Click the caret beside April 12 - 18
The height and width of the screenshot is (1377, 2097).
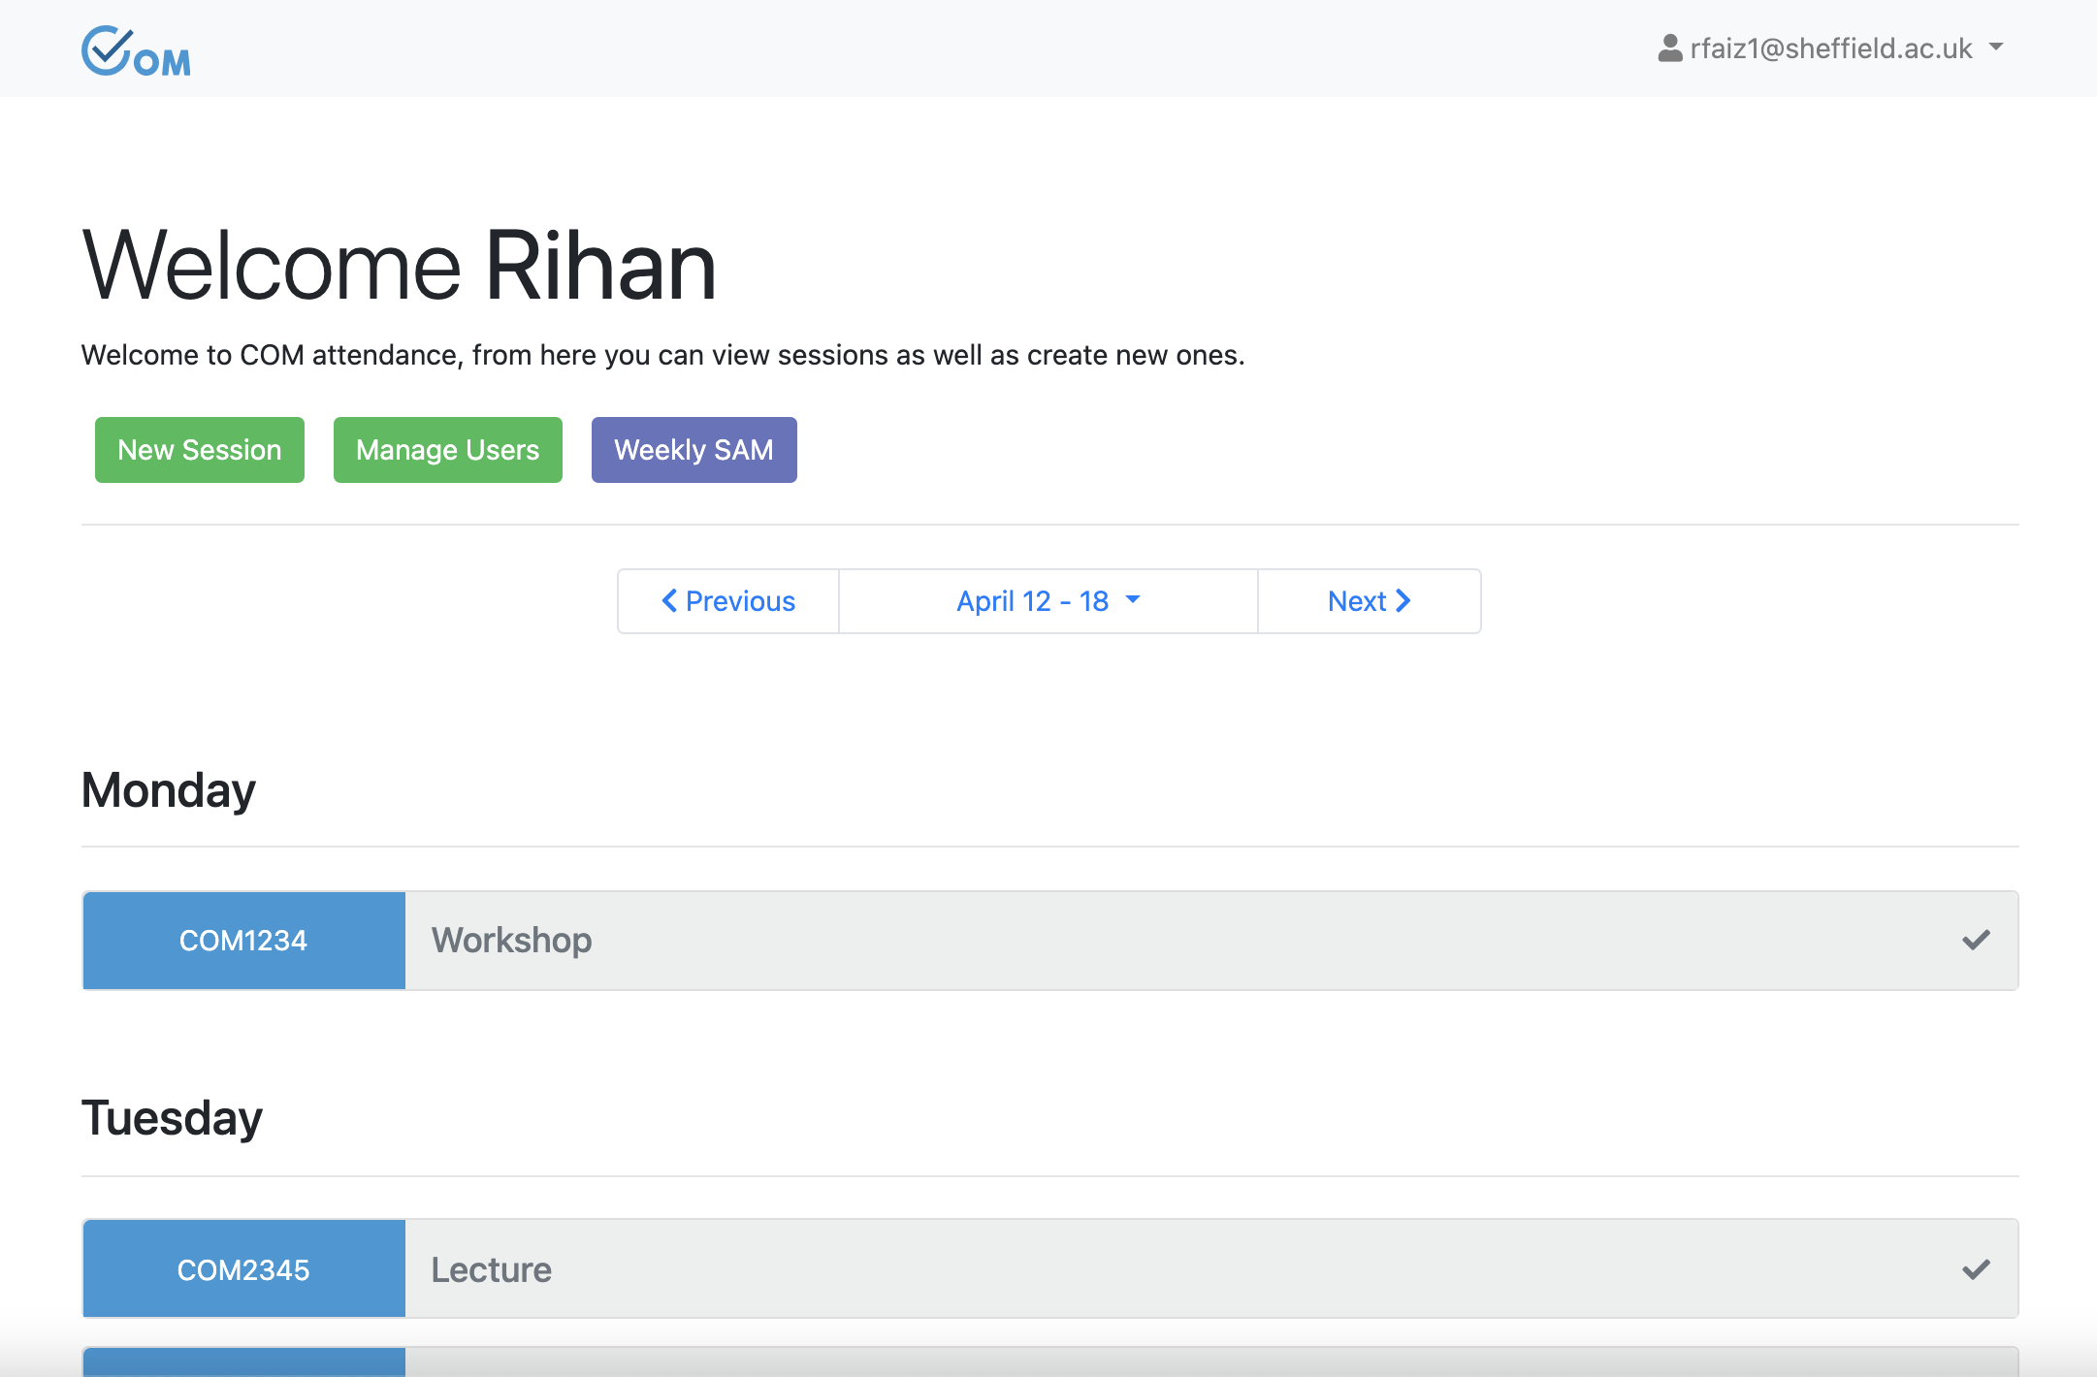tap(1133, 600)
